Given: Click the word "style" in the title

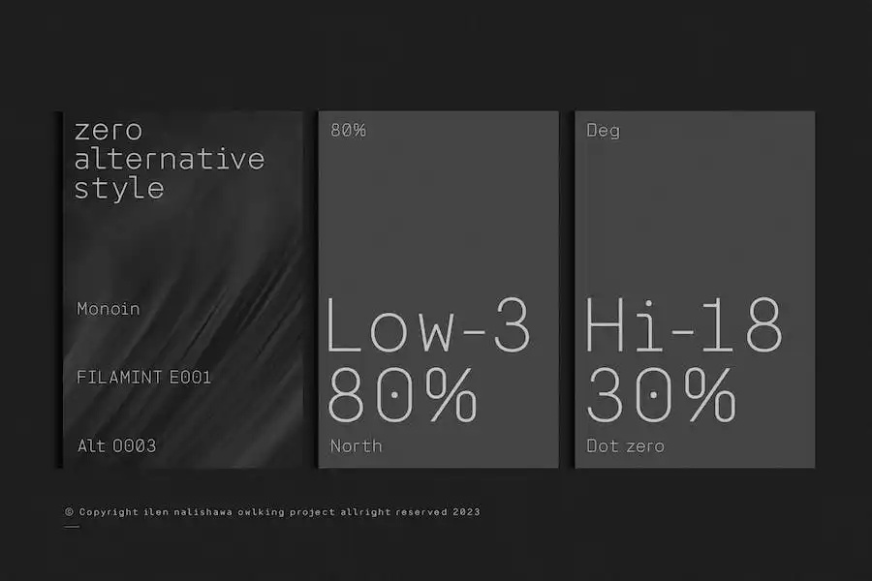Looking at the screenshot, I should pos(119,188).
